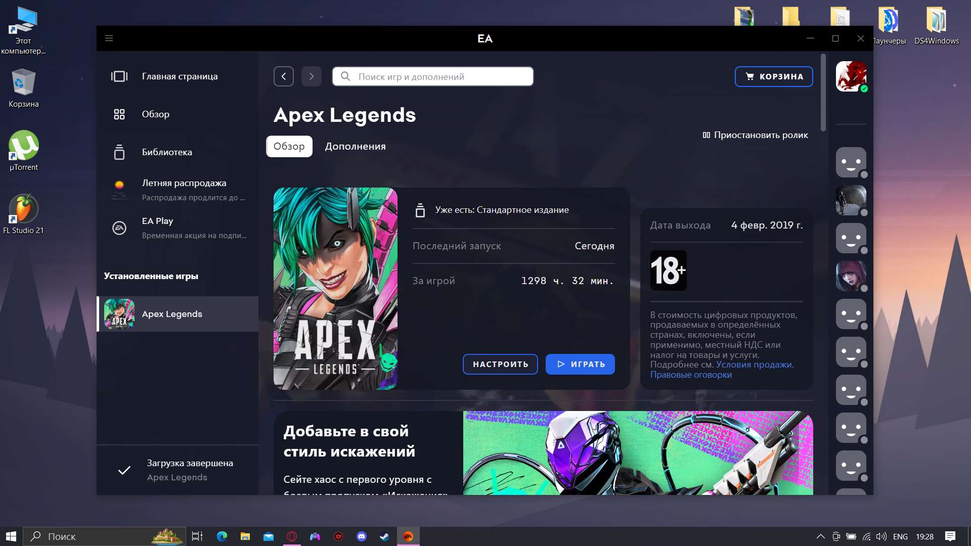Image resolution: width=971 pixels, height=546 pixels.
Task: Click the game search input field
Action: tap(432, 76)
